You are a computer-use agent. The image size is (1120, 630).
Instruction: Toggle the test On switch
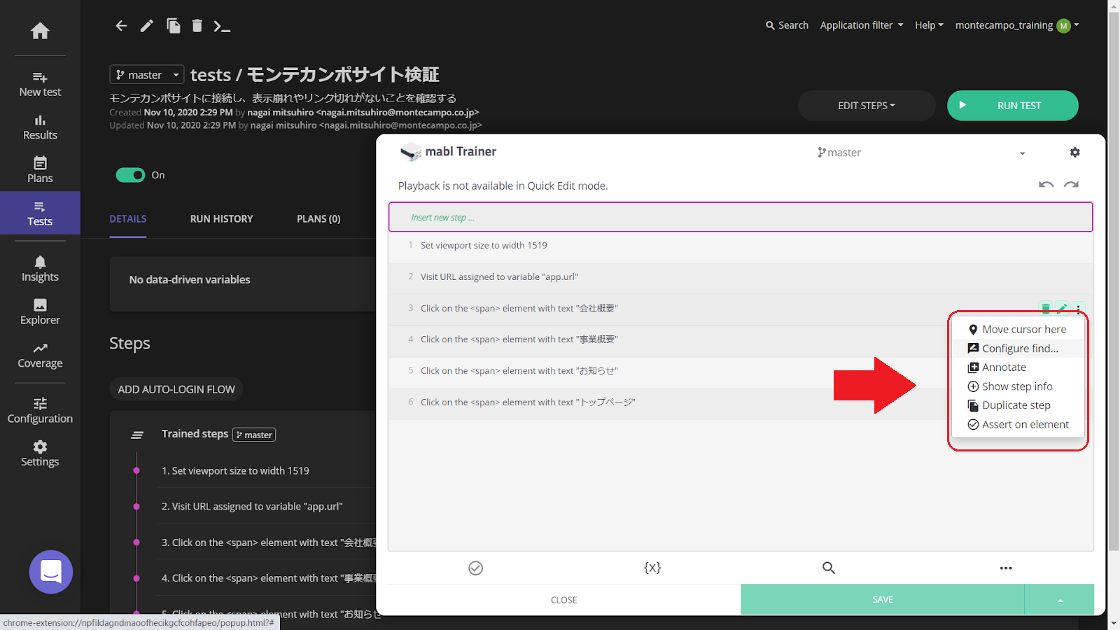tap(130, 175)
